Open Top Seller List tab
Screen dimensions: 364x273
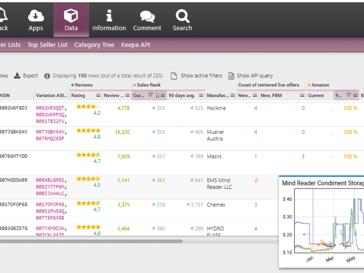click(x=47, y=44)
